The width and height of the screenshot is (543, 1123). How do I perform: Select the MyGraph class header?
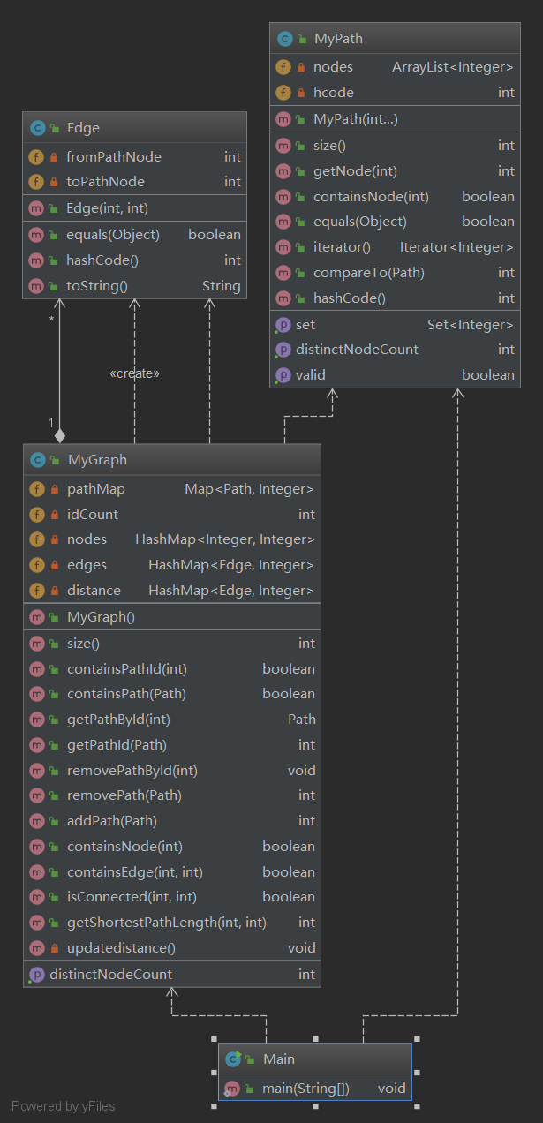(x=171, y=460)
